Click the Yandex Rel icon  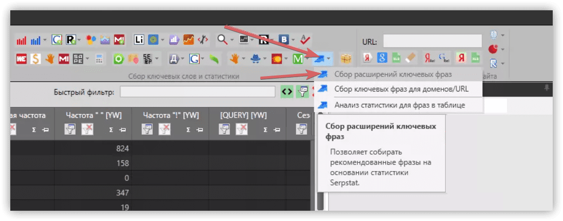(429, 58)
